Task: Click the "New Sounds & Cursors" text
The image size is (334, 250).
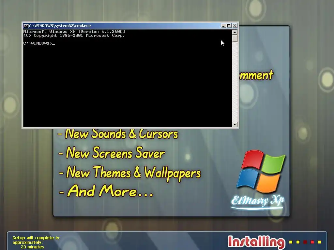Action: pyautogui.click(x=118, y=134)
